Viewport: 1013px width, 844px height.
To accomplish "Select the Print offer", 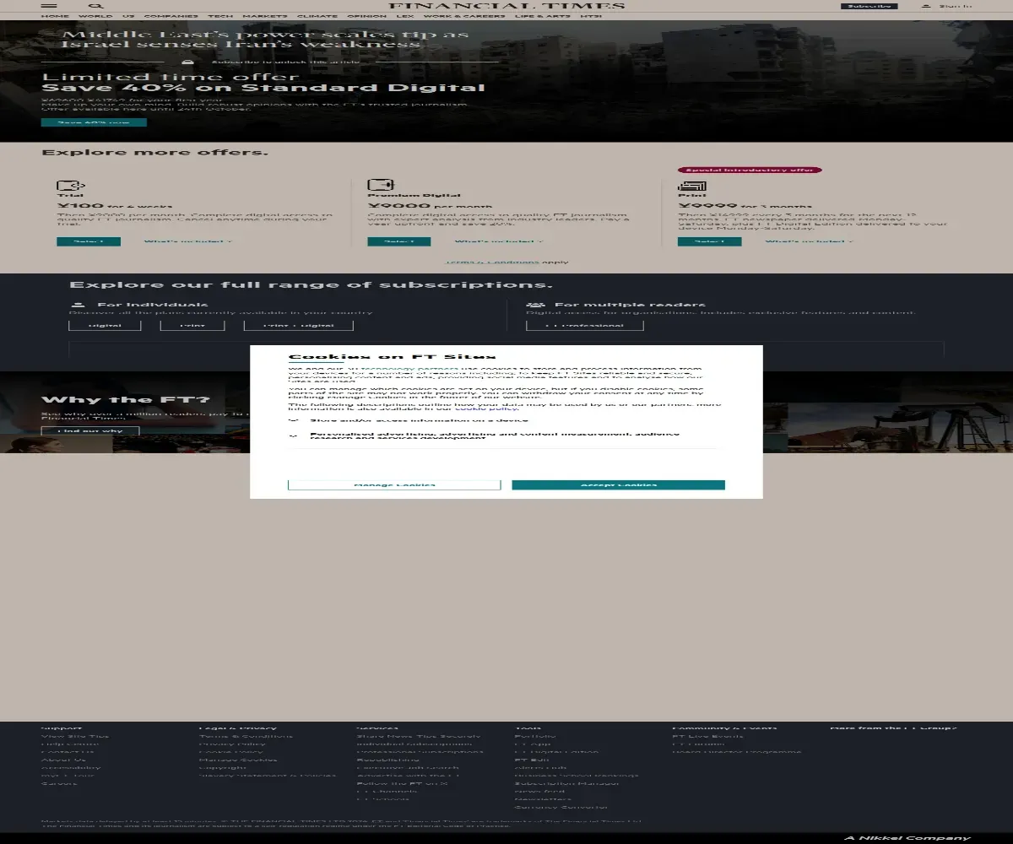I will [x=710, y=241].
